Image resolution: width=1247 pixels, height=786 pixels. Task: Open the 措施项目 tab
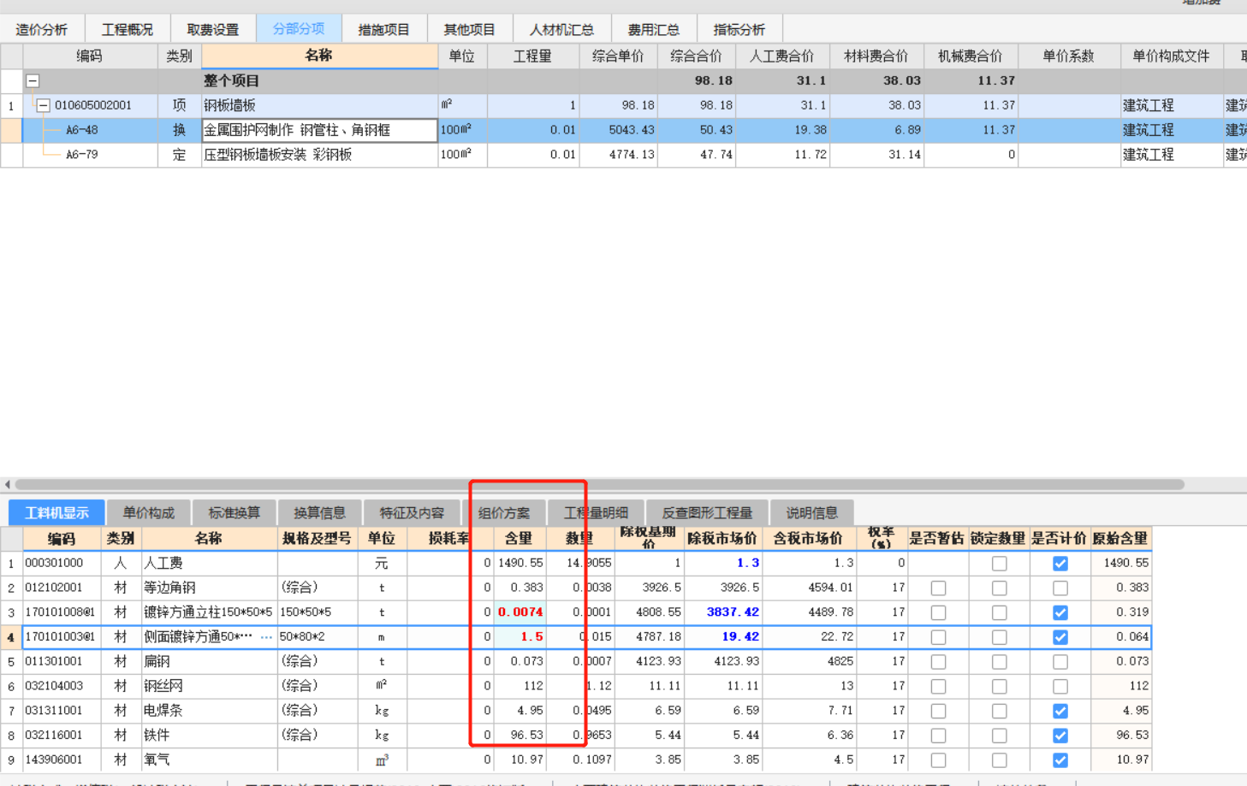(383, 29)
